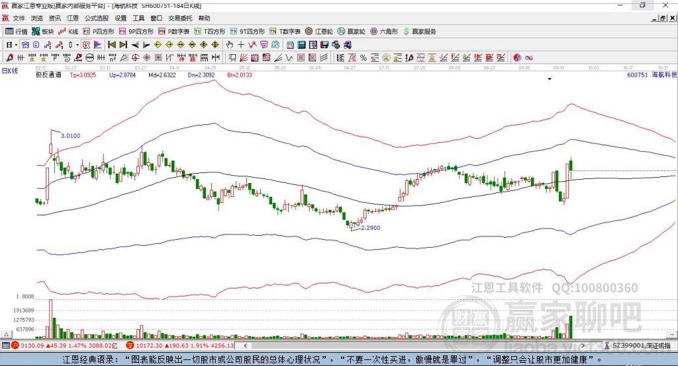Click the SZ399001 深证成指 status entry
Viewport: 678px width, 366px height.
point(641,346)
